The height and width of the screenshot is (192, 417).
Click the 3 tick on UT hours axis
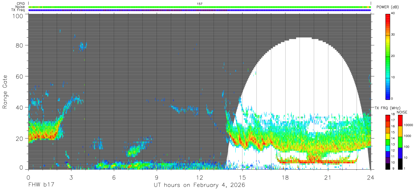pyautogui.click(x=71, y=177)
